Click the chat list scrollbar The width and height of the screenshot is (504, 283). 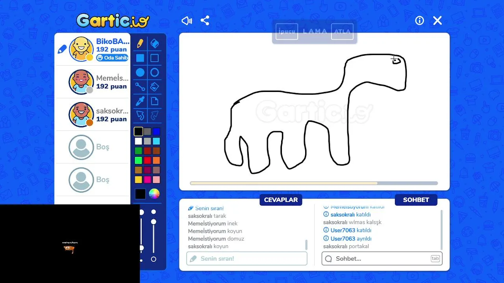click(x=441, y=230)
